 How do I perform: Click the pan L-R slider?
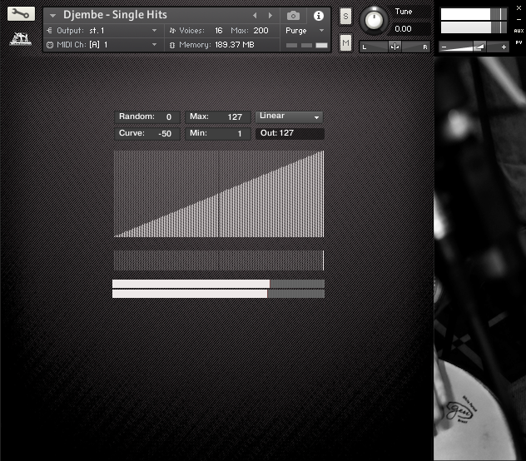click(x=394, y=47)
